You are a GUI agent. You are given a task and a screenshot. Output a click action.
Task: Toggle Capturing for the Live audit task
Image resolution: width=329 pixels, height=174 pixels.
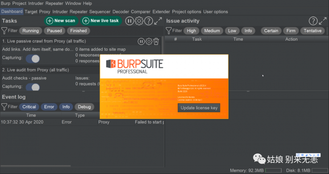(x=33, y=87)
